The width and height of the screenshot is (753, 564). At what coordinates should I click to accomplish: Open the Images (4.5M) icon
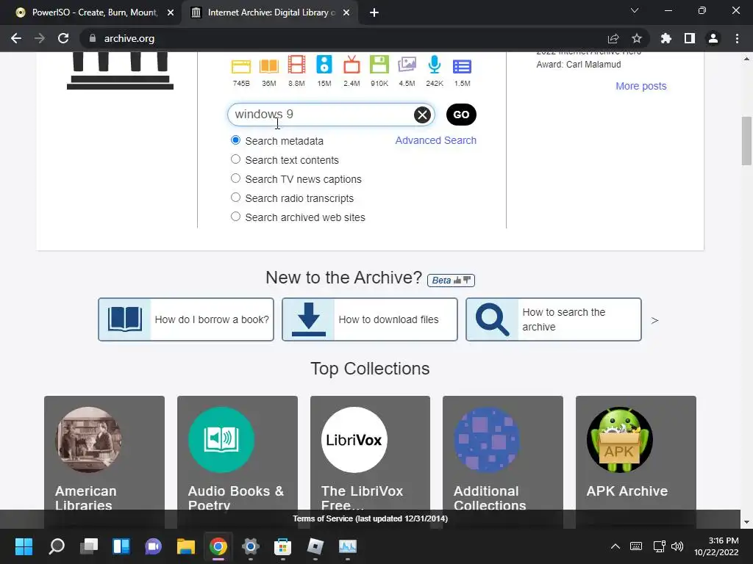coord(407,65)
